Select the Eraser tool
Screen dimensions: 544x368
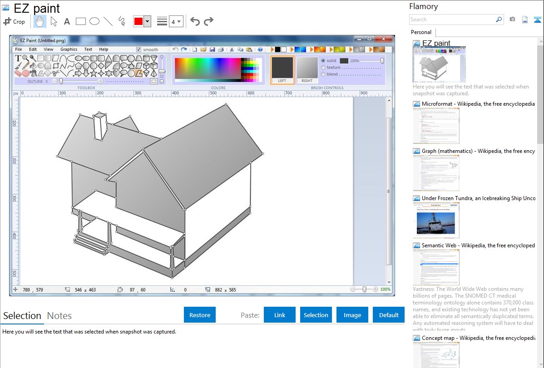click(17, 74)
